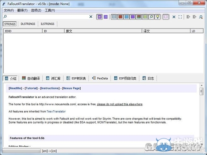Open the 日志 log tab
This screenshot has width=207, height=155.
click(x=148, y=79)
